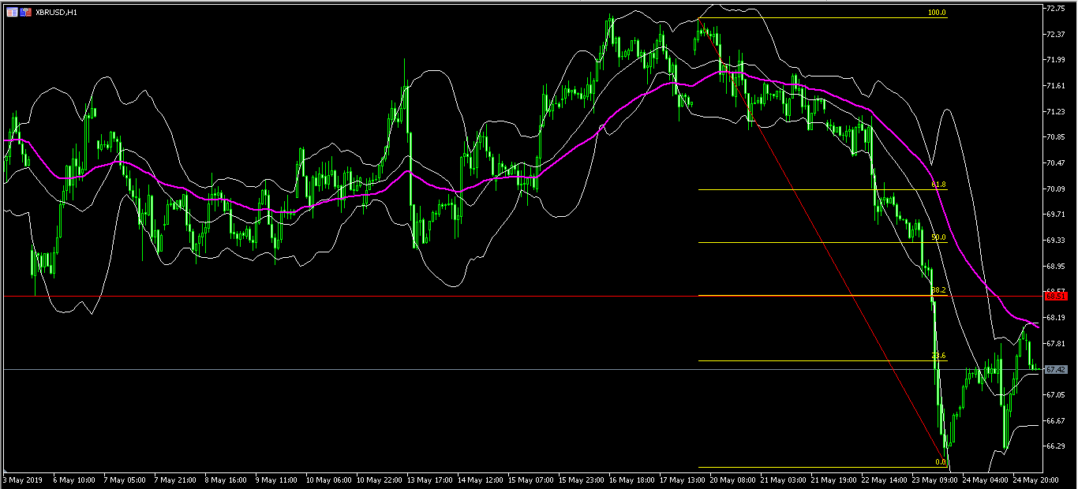1078x489 pixels.
Task: Click the 68.19 price scale value
Action: pos(1056,317)
